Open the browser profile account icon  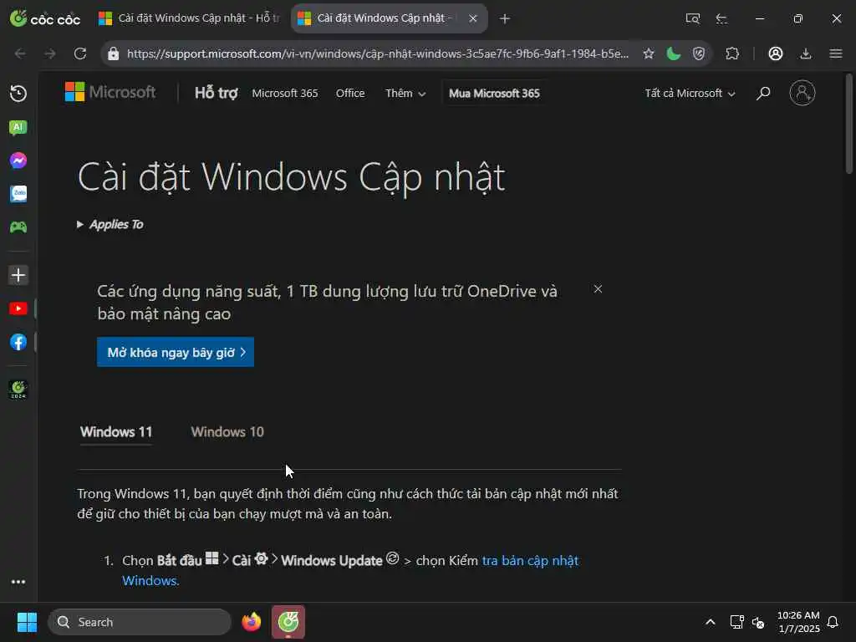click(x=775, y=53)
